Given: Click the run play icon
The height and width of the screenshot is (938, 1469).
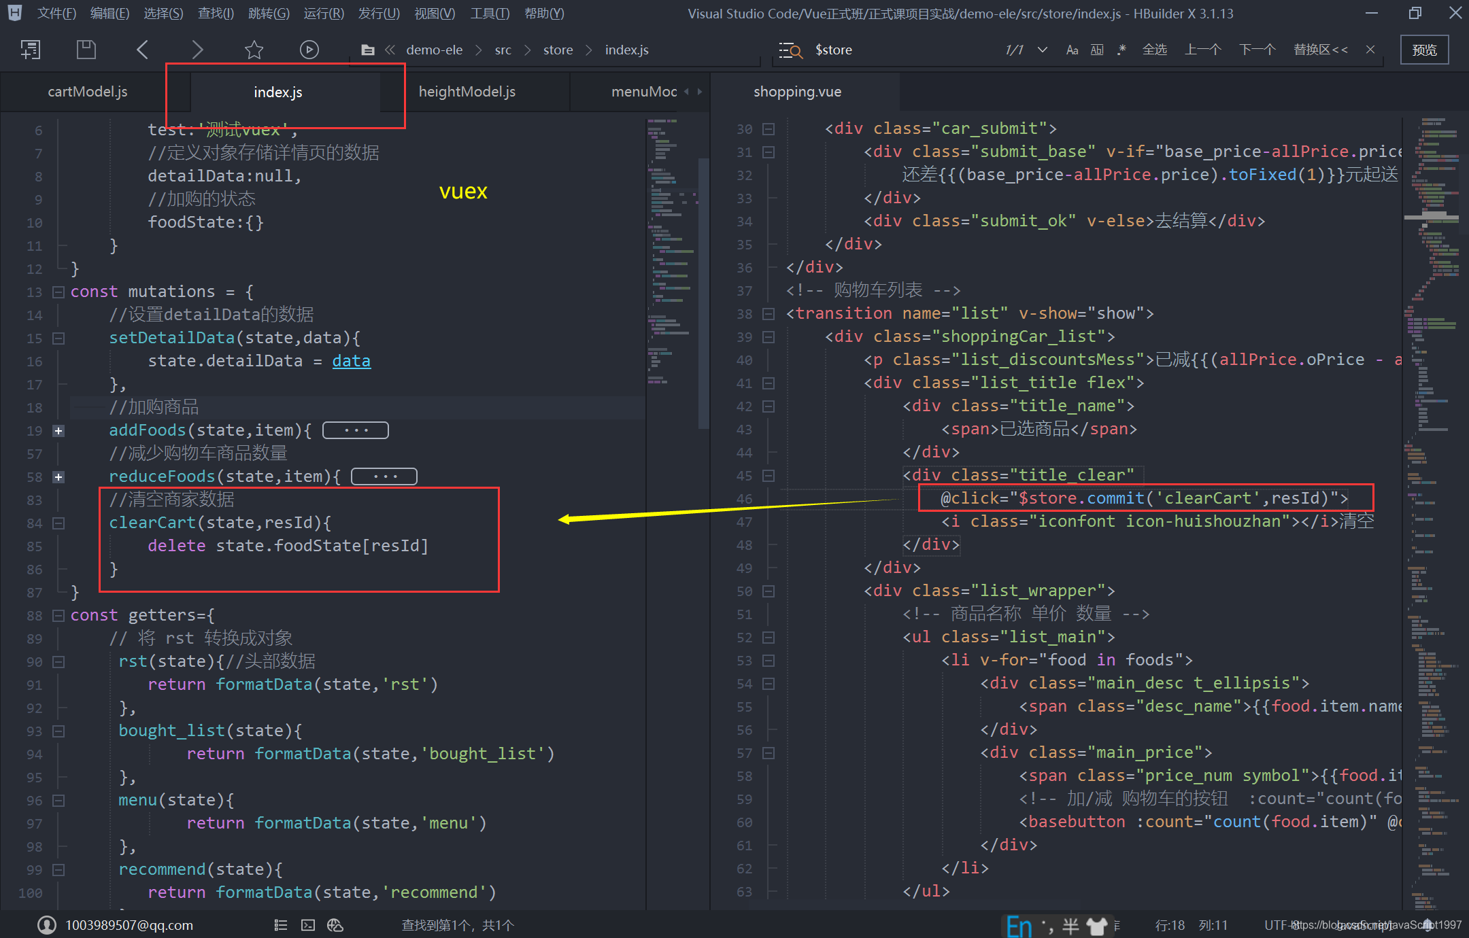Looking at the screenshot, I should [309, 50].
